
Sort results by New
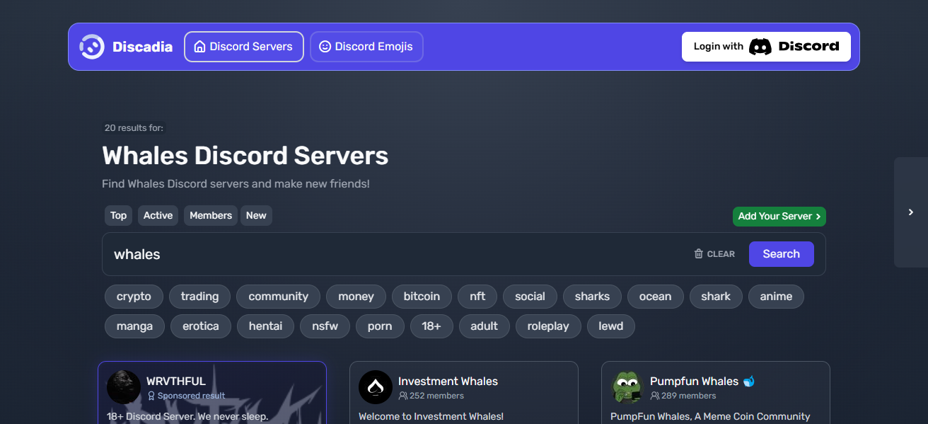click(x=256, y=216)
